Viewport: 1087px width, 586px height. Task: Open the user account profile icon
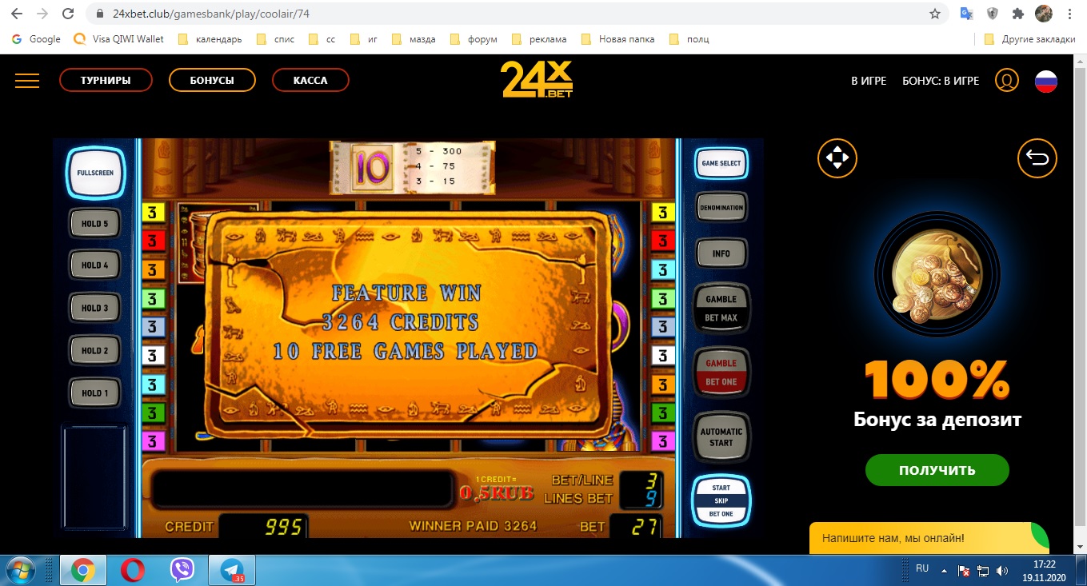(x=1006, y=80)
